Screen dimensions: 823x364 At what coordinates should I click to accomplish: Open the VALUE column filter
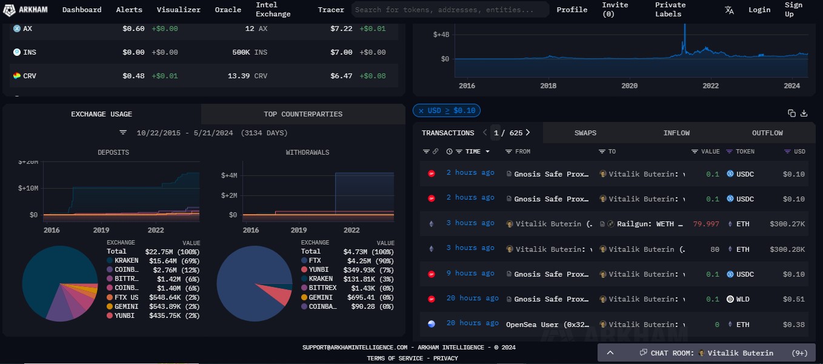click(695, 152)
